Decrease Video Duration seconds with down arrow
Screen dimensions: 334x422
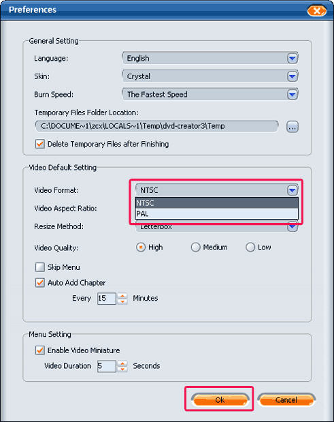122,369
